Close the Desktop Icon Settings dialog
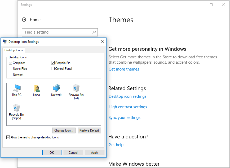The image size is (230, 168). tap(102, 41)
